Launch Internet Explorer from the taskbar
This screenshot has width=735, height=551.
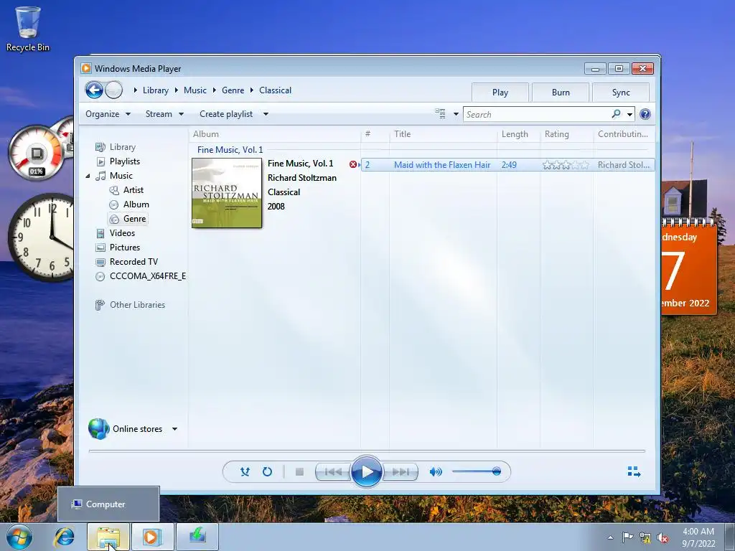coord(64,537)
